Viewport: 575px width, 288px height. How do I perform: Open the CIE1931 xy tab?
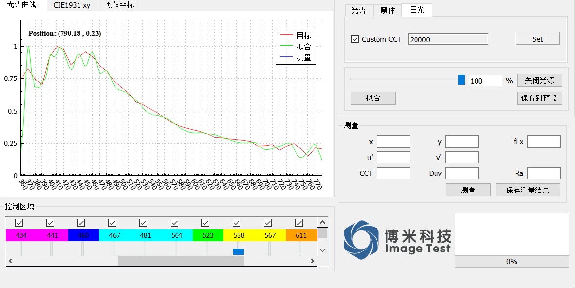coord(72,5)
